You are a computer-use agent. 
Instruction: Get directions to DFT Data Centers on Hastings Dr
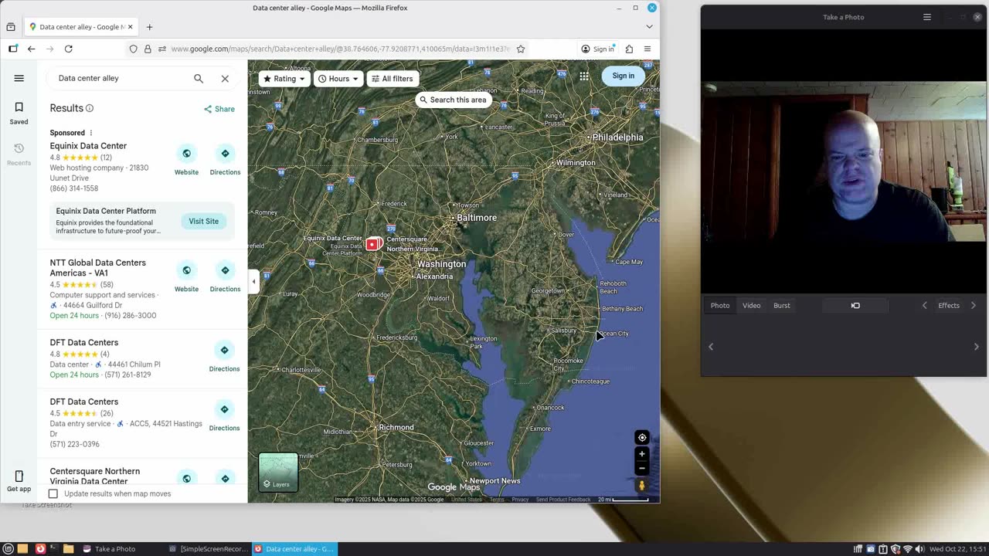[x=225, y=409]
